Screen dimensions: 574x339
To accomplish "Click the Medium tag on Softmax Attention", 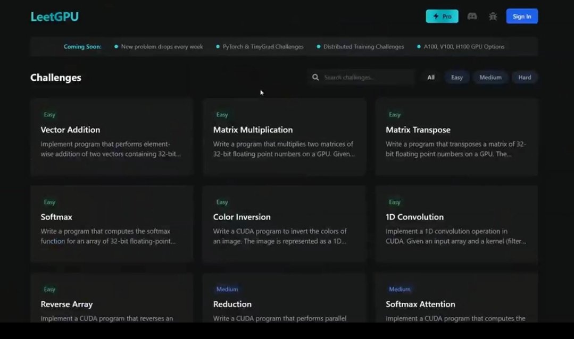I will 400,289.
